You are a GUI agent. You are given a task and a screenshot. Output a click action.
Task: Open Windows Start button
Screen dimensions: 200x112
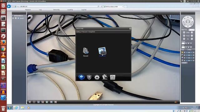tap(9, 108)
